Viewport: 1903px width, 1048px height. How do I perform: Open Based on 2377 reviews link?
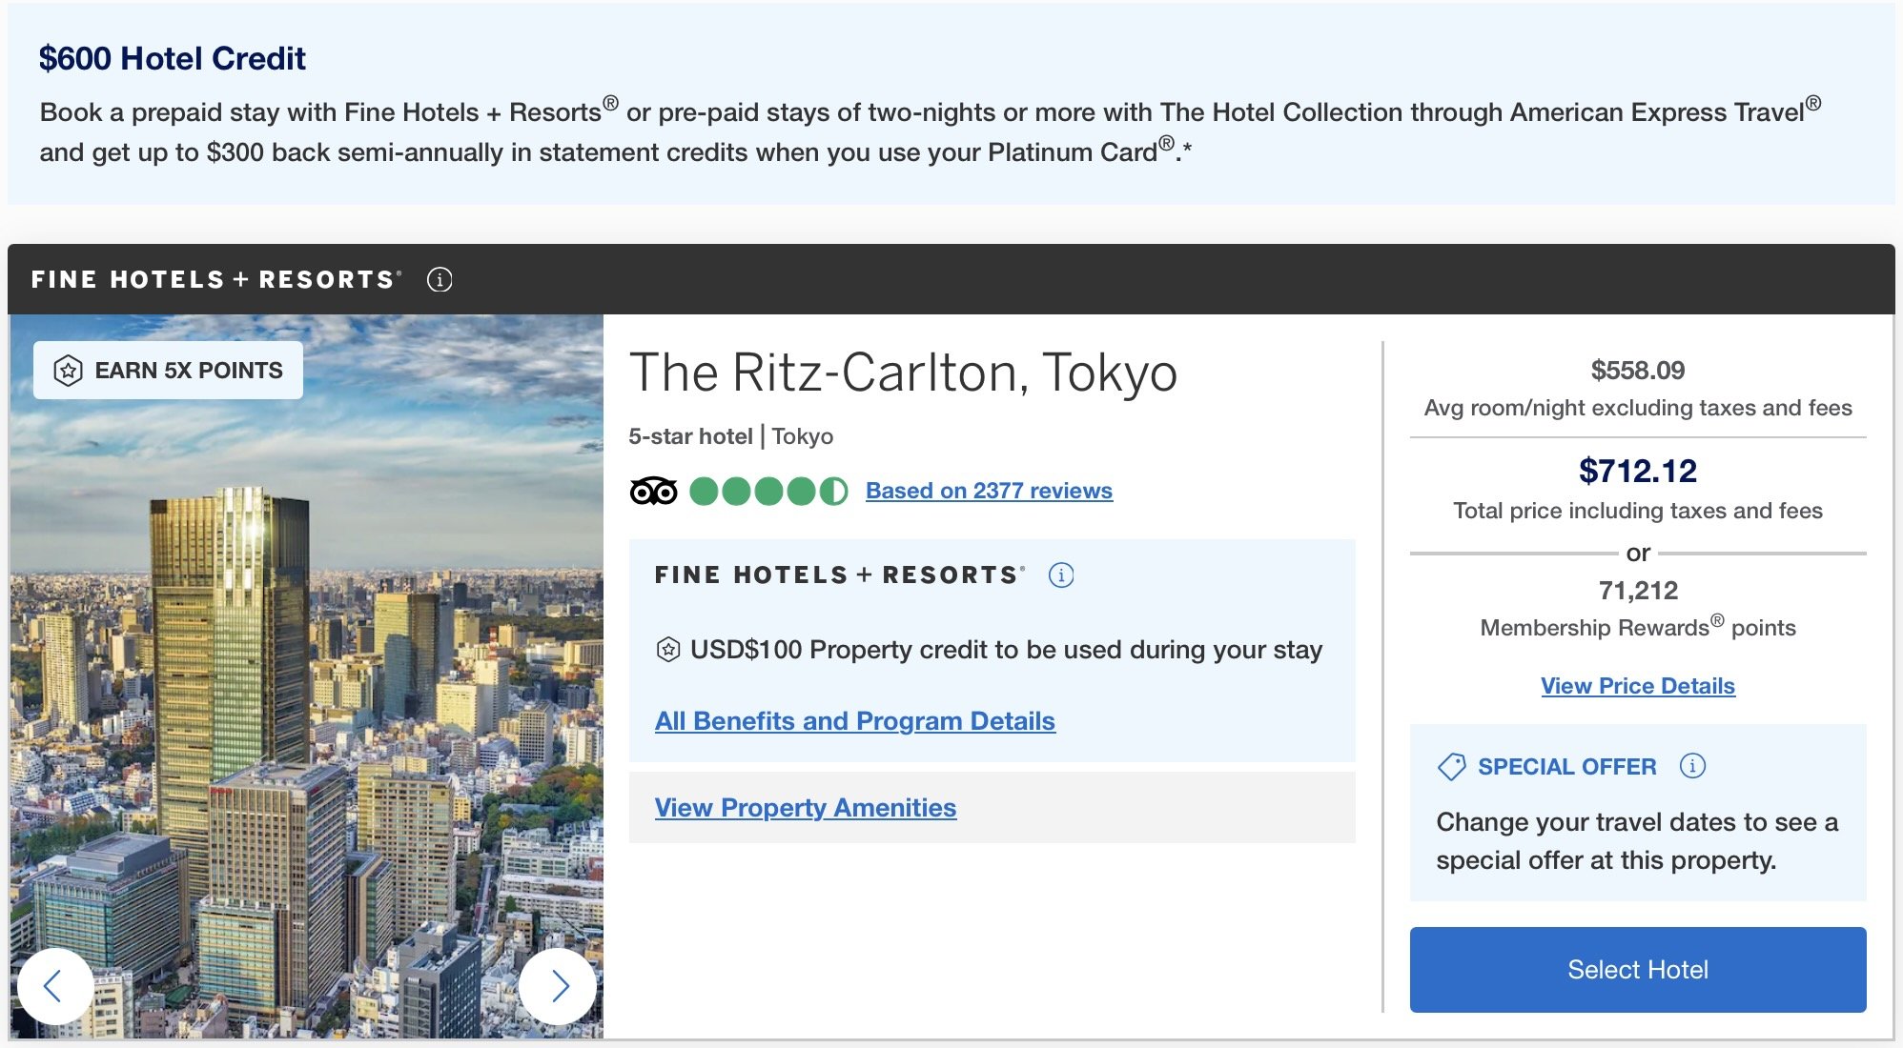989,491
